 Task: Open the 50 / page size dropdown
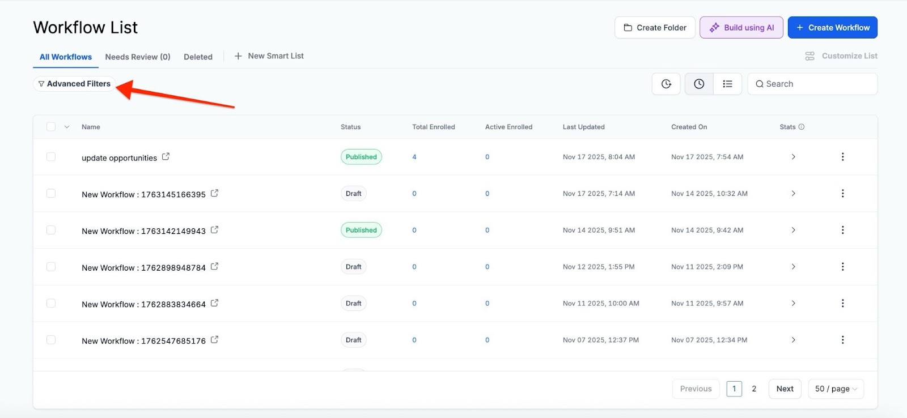point(836,389)
